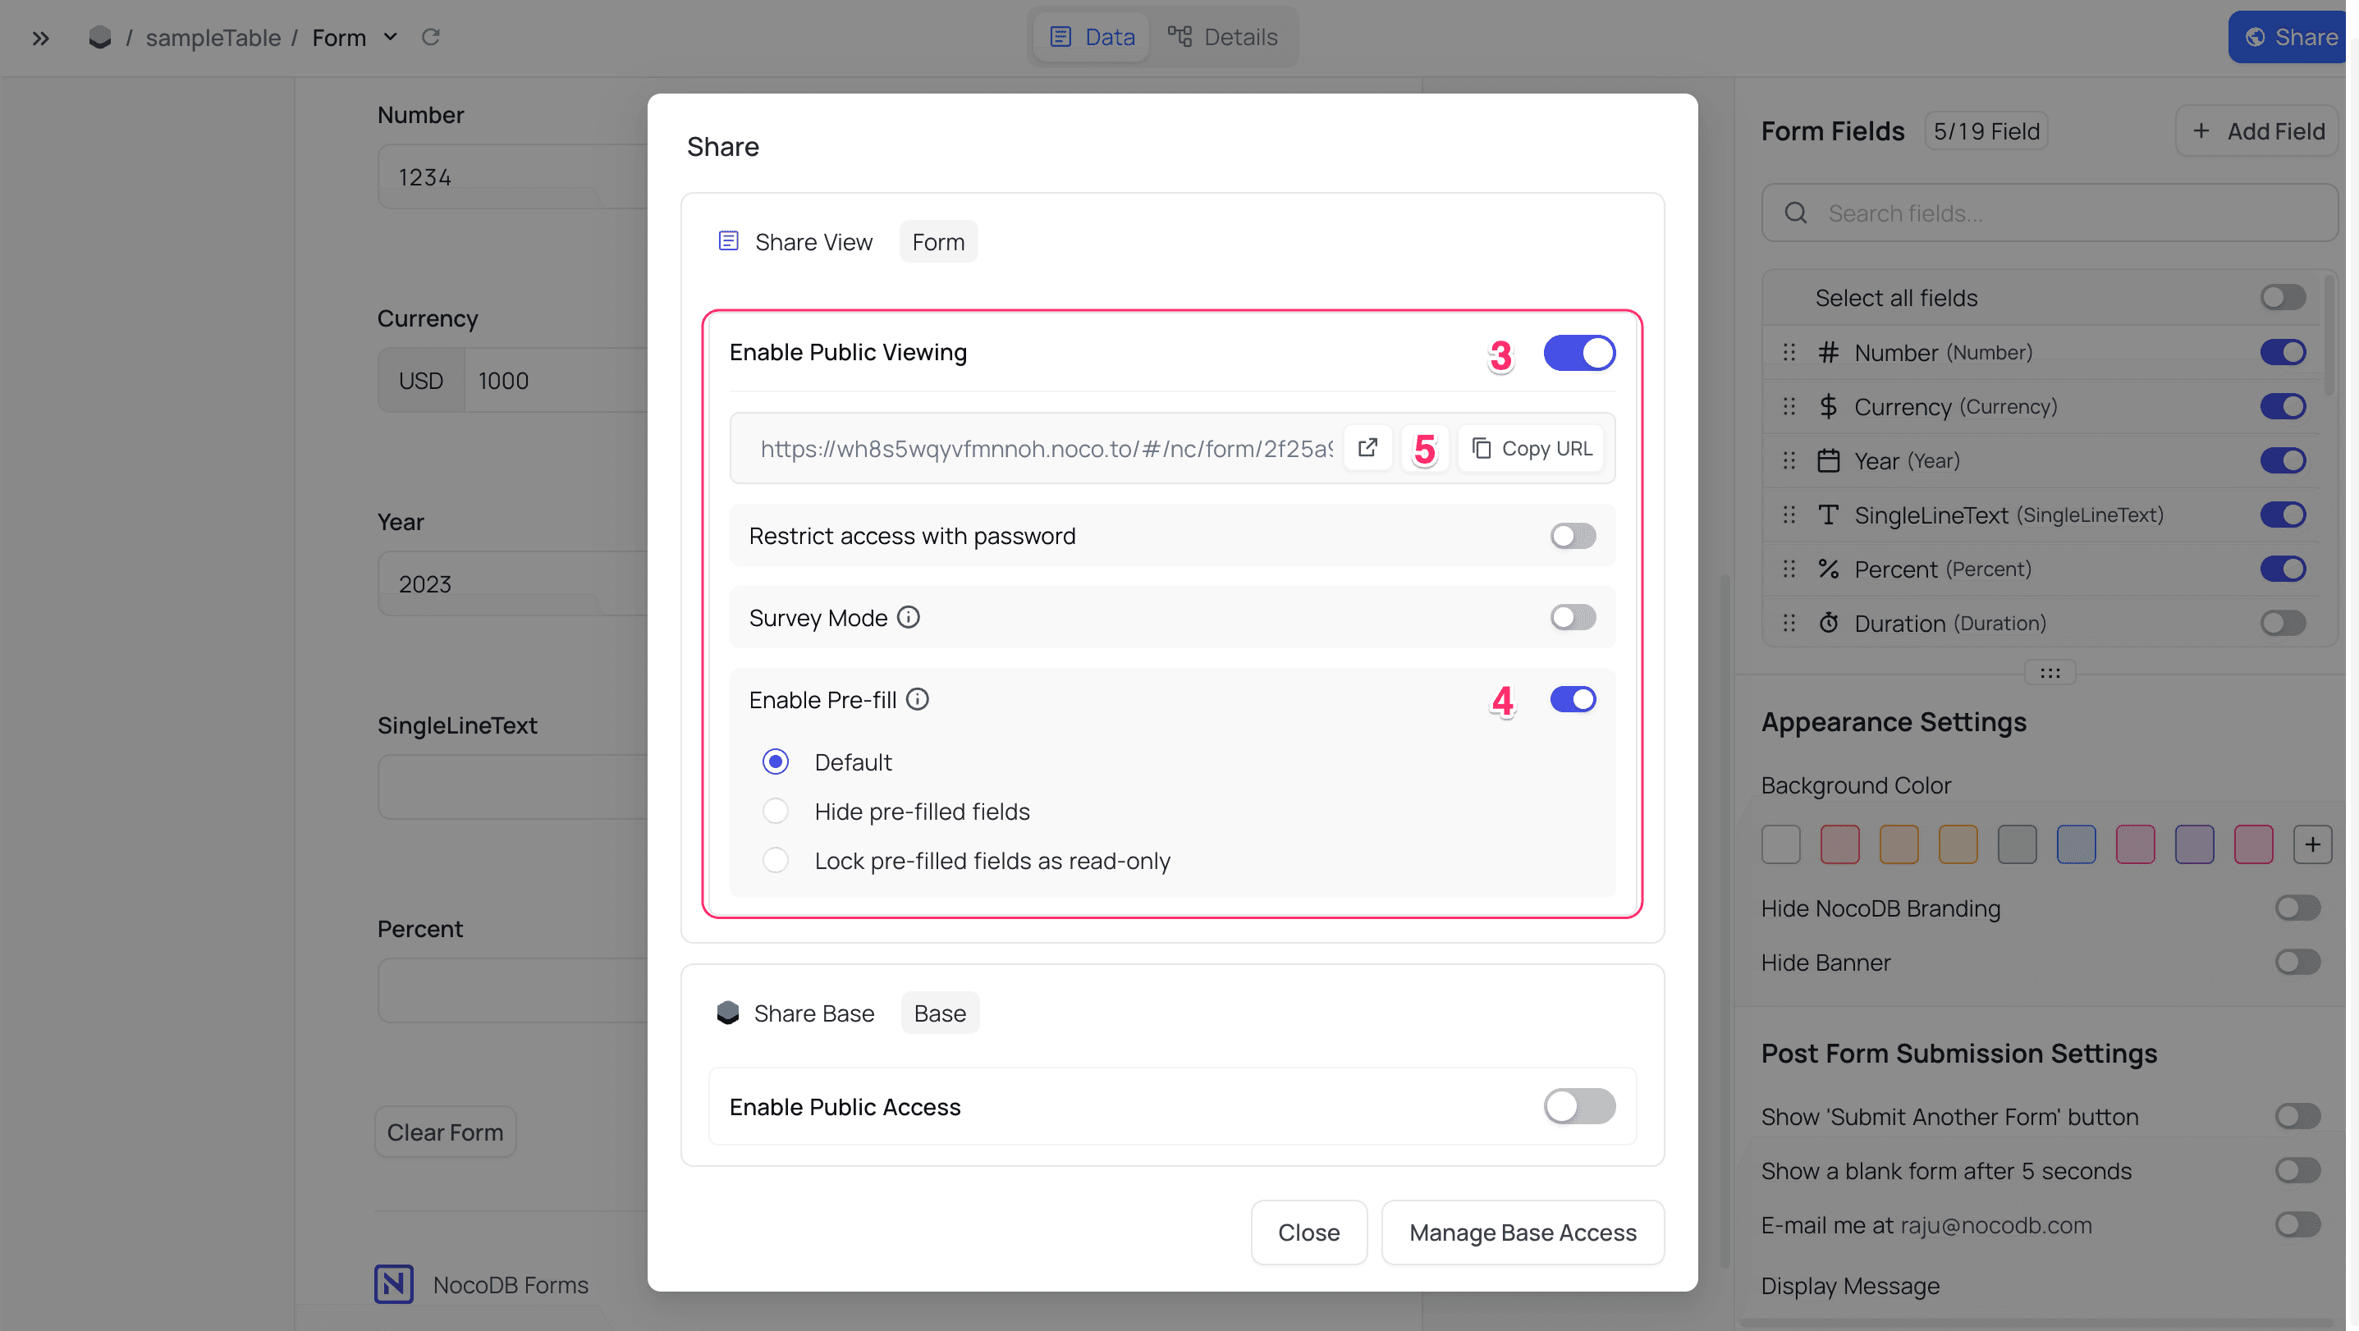Grab the Duration field drag handle
2359x1331 pixels.
[1789, 624]
